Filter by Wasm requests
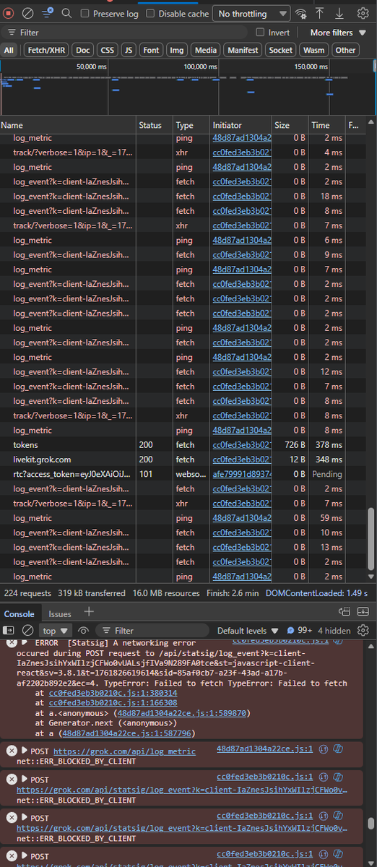This screenshot has width=377, height=867. tap(314, 50)
